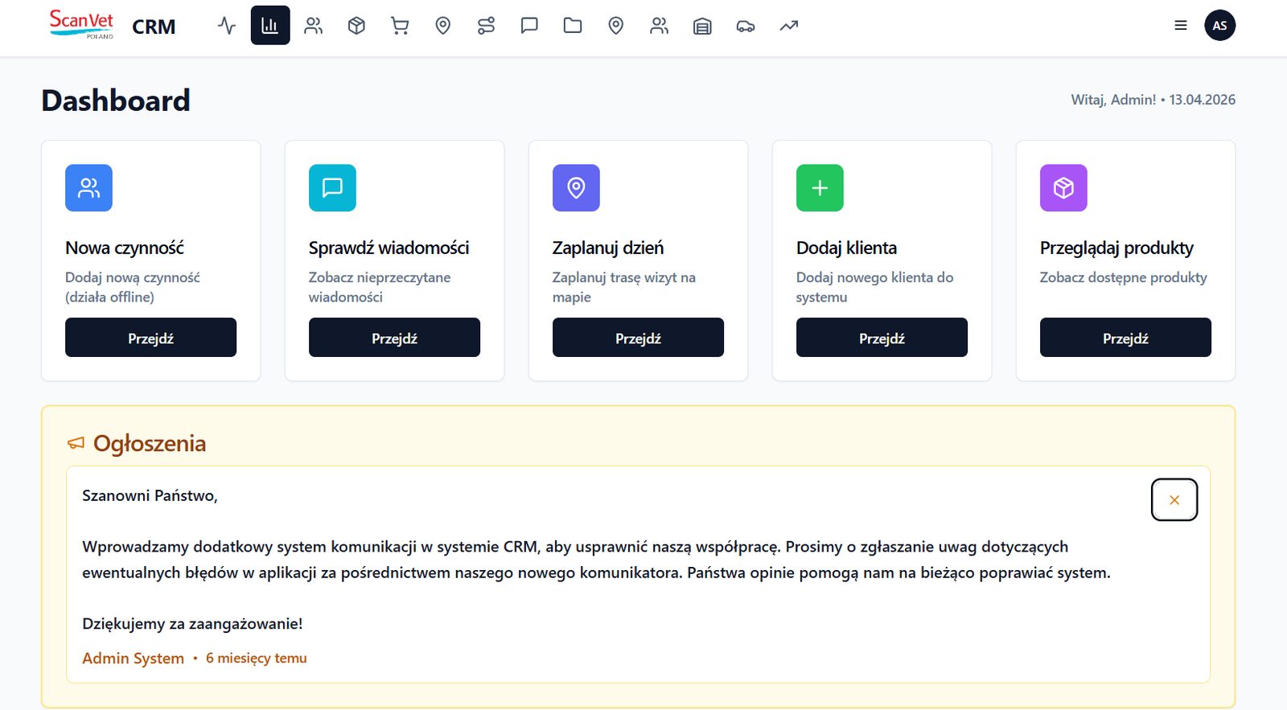The image size is (1287, 710).
Task: Click the Ogłoszenia section heading
Action: click(x=150, y=444)
